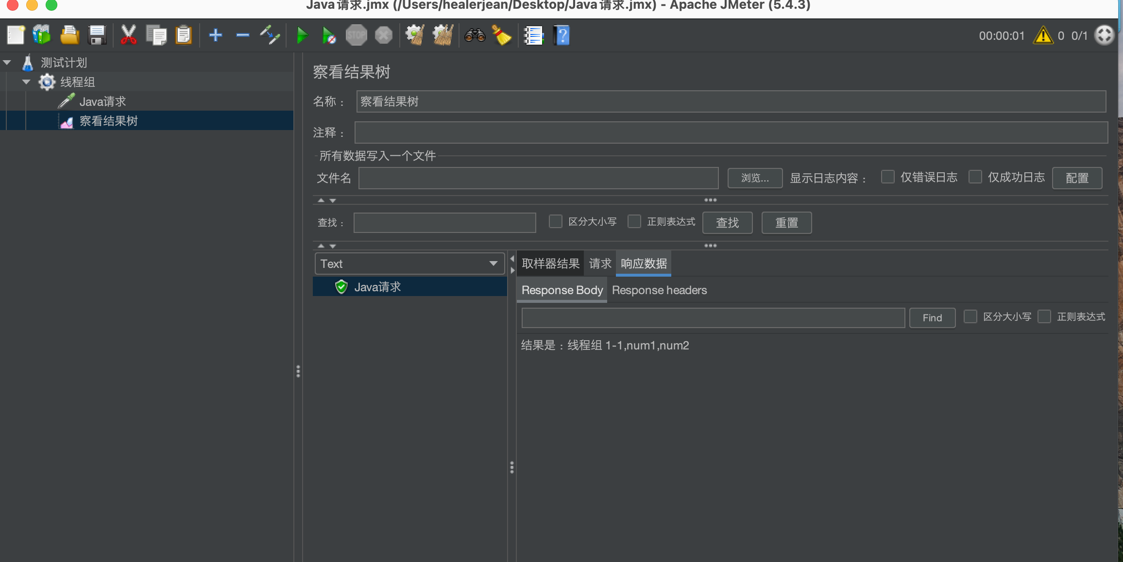Image resolution: width=1123 pixels, height=562 pixels.
Task: Enable the 仅错误日志 checkbox
Action: point(887,177)
